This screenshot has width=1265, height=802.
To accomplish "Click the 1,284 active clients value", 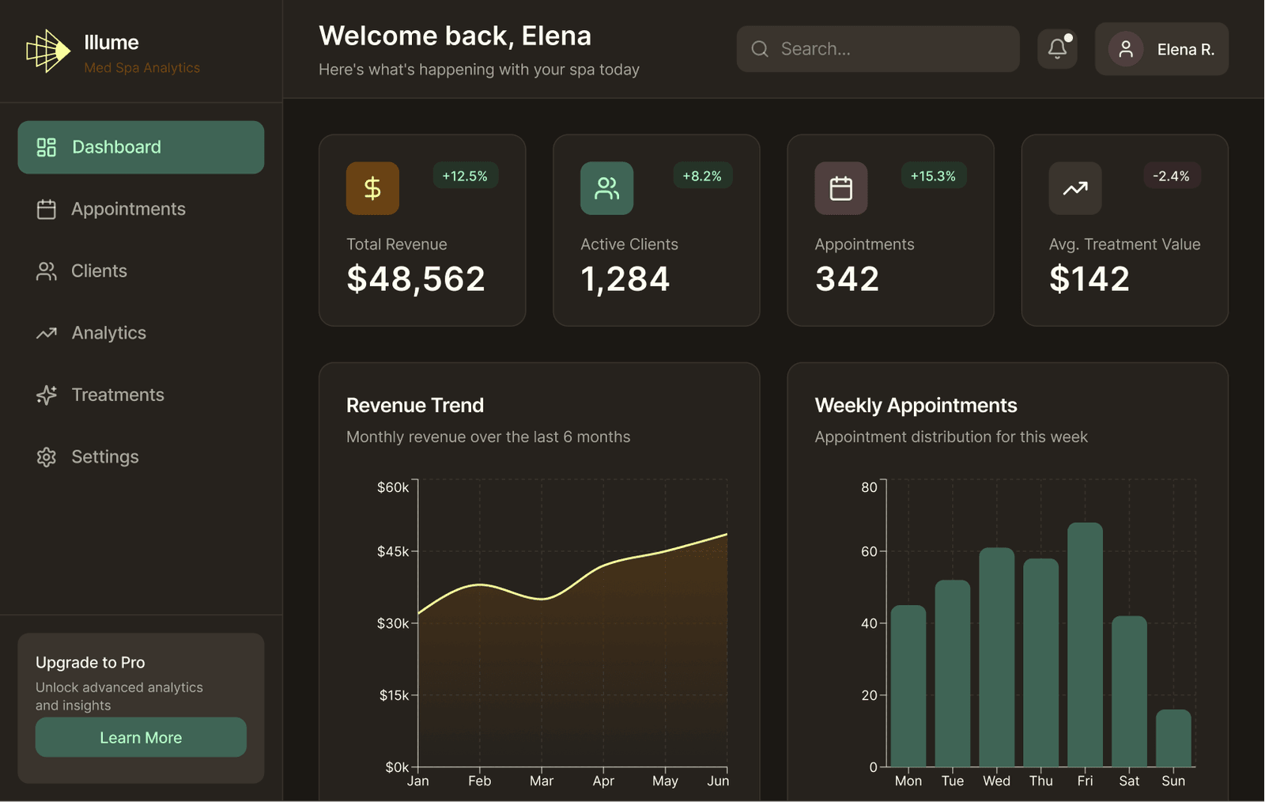I will tap(625, 279).
